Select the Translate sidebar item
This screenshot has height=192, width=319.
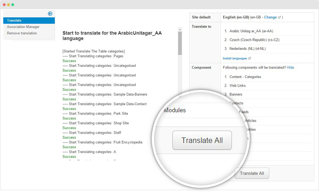(x=29, y=20)
